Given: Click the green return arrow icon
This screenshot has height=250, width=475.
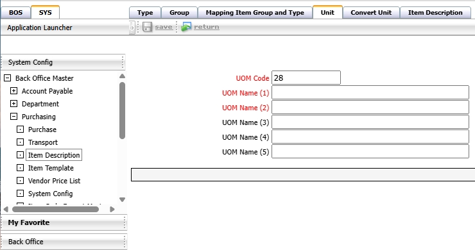Looking at the screenshot, I should tap(186, 27).
